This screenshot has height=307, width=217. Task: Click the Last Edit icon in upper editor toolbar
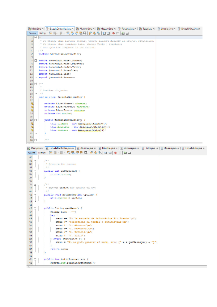point(50,33)
